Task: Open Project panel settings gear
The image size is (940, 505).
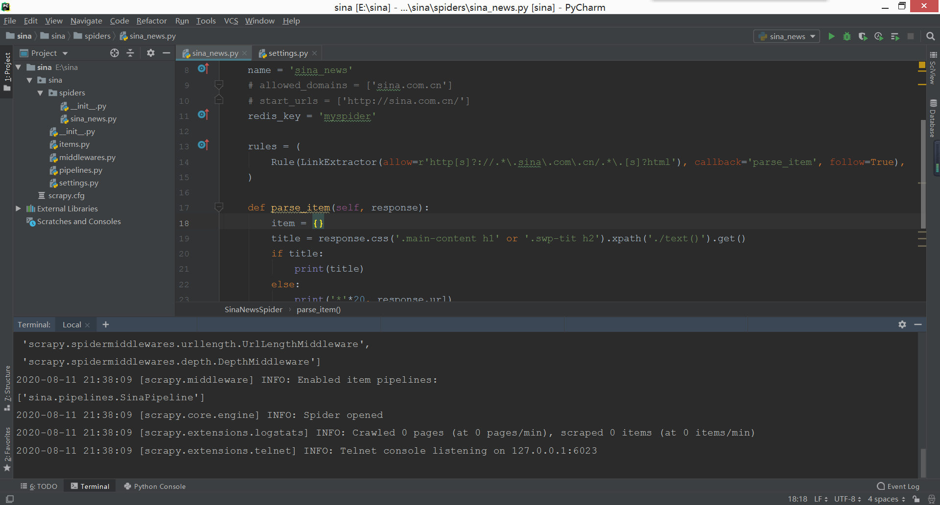Action: click(151, 53)
